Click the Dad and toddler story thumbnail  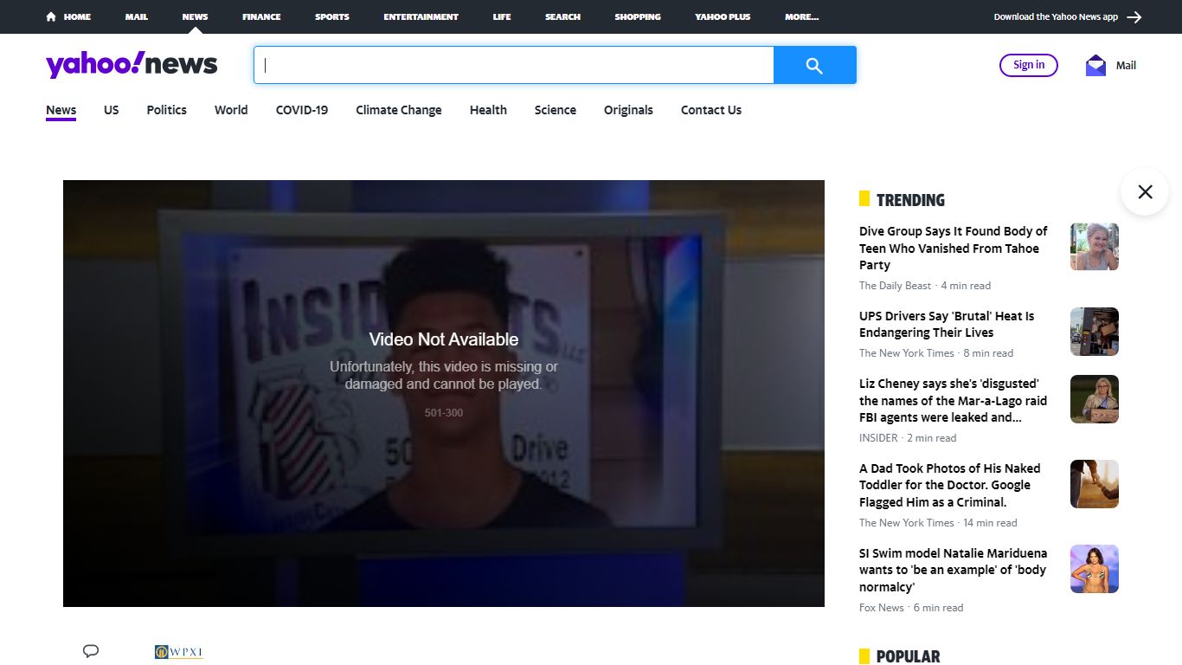(1095, 484)
